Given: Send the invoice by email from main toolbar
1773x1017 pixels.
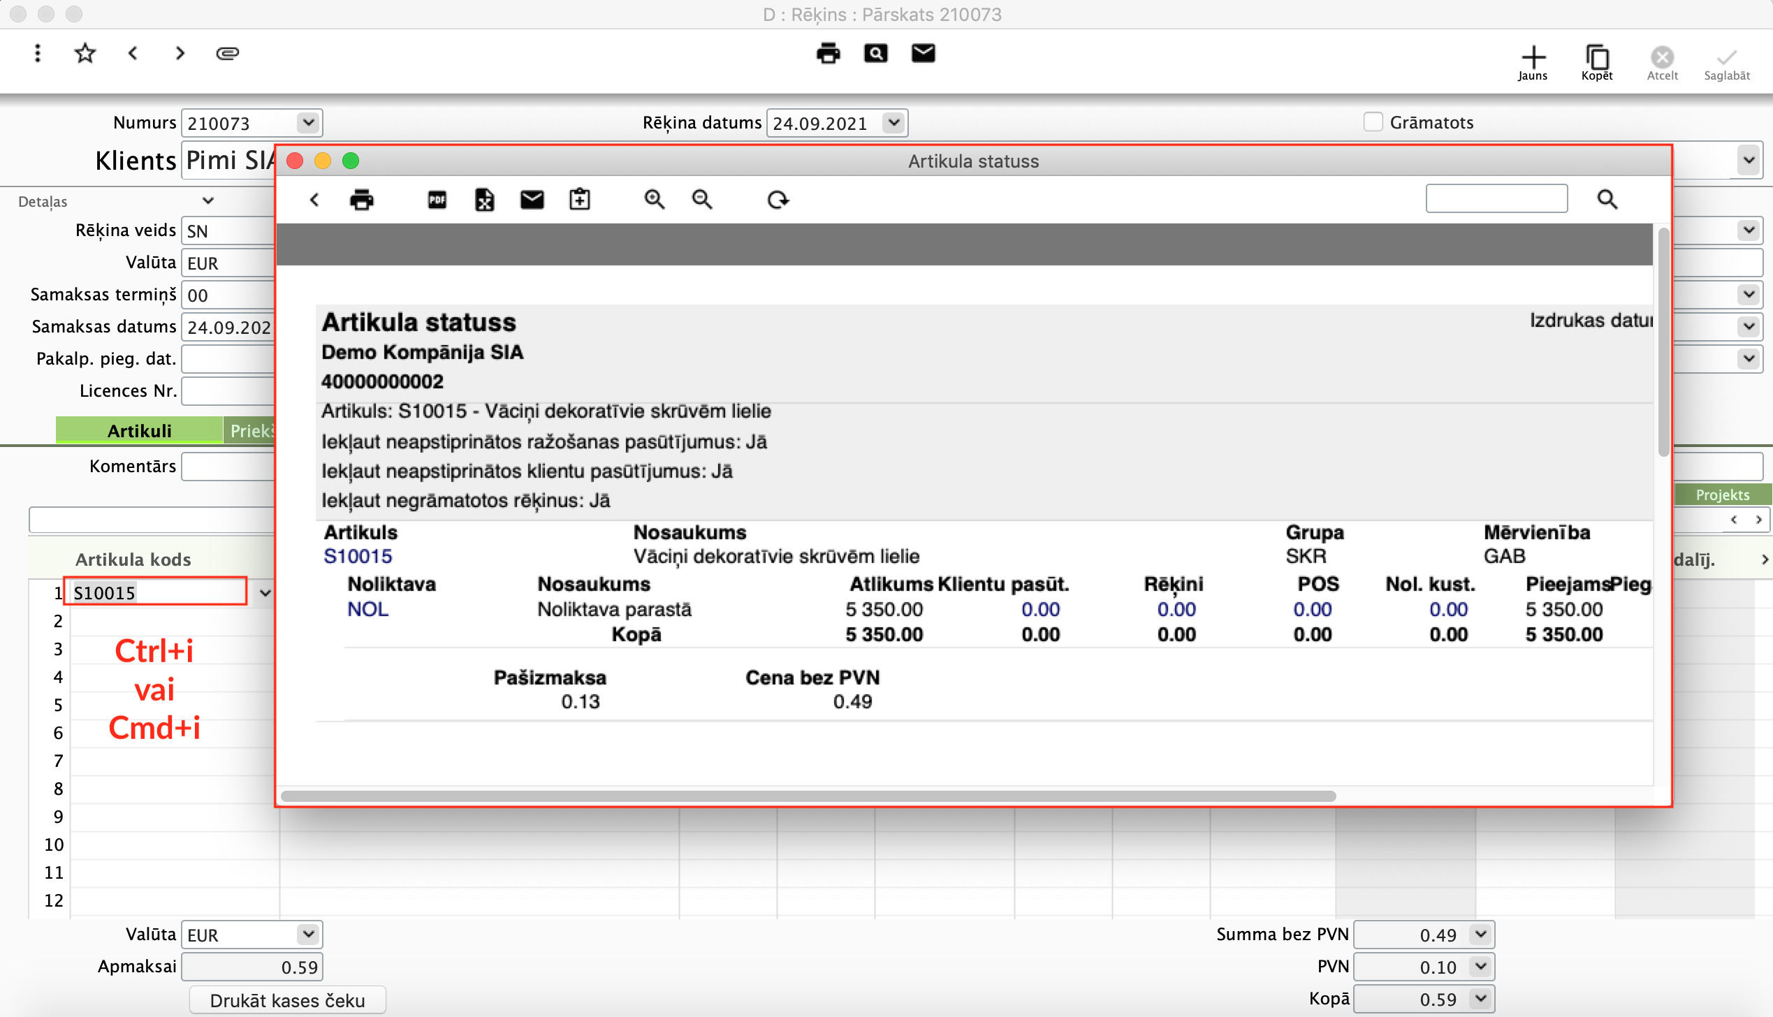Looking at the screenshot, I should 923,53.
